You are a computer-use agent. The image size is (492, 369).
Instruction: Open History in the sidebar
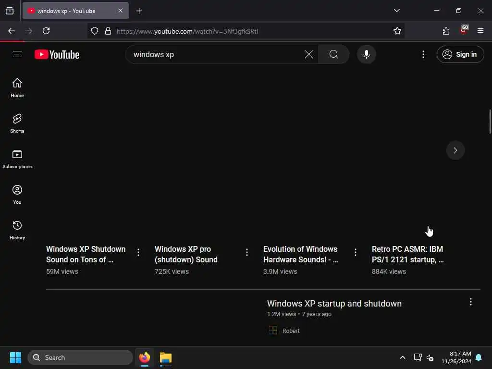point(17,230)
